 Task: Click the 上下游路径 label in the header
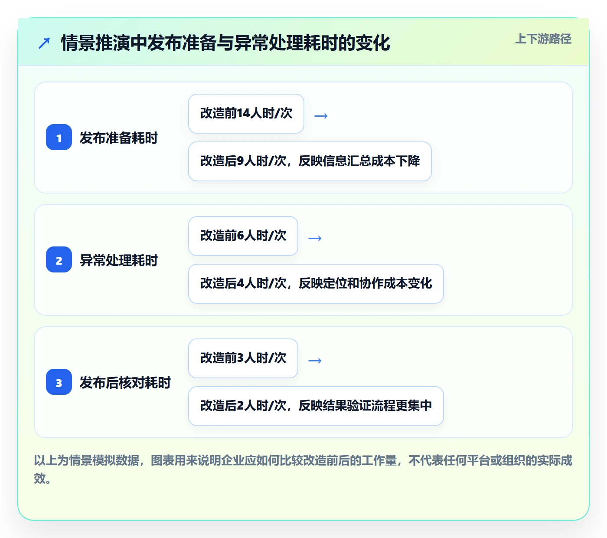point(543,39)
